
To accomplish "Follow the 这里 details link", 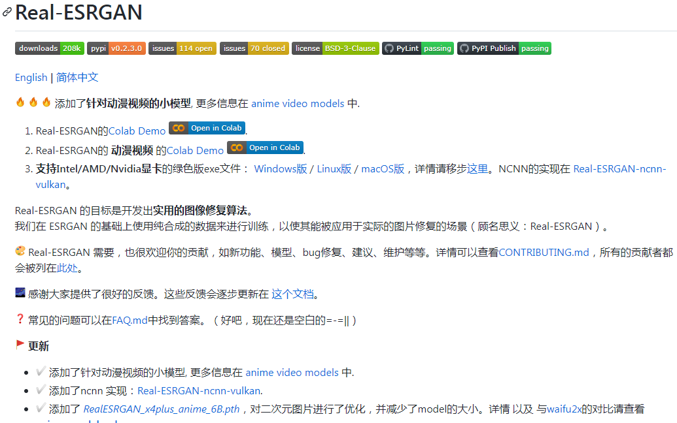I will (477, 169).
